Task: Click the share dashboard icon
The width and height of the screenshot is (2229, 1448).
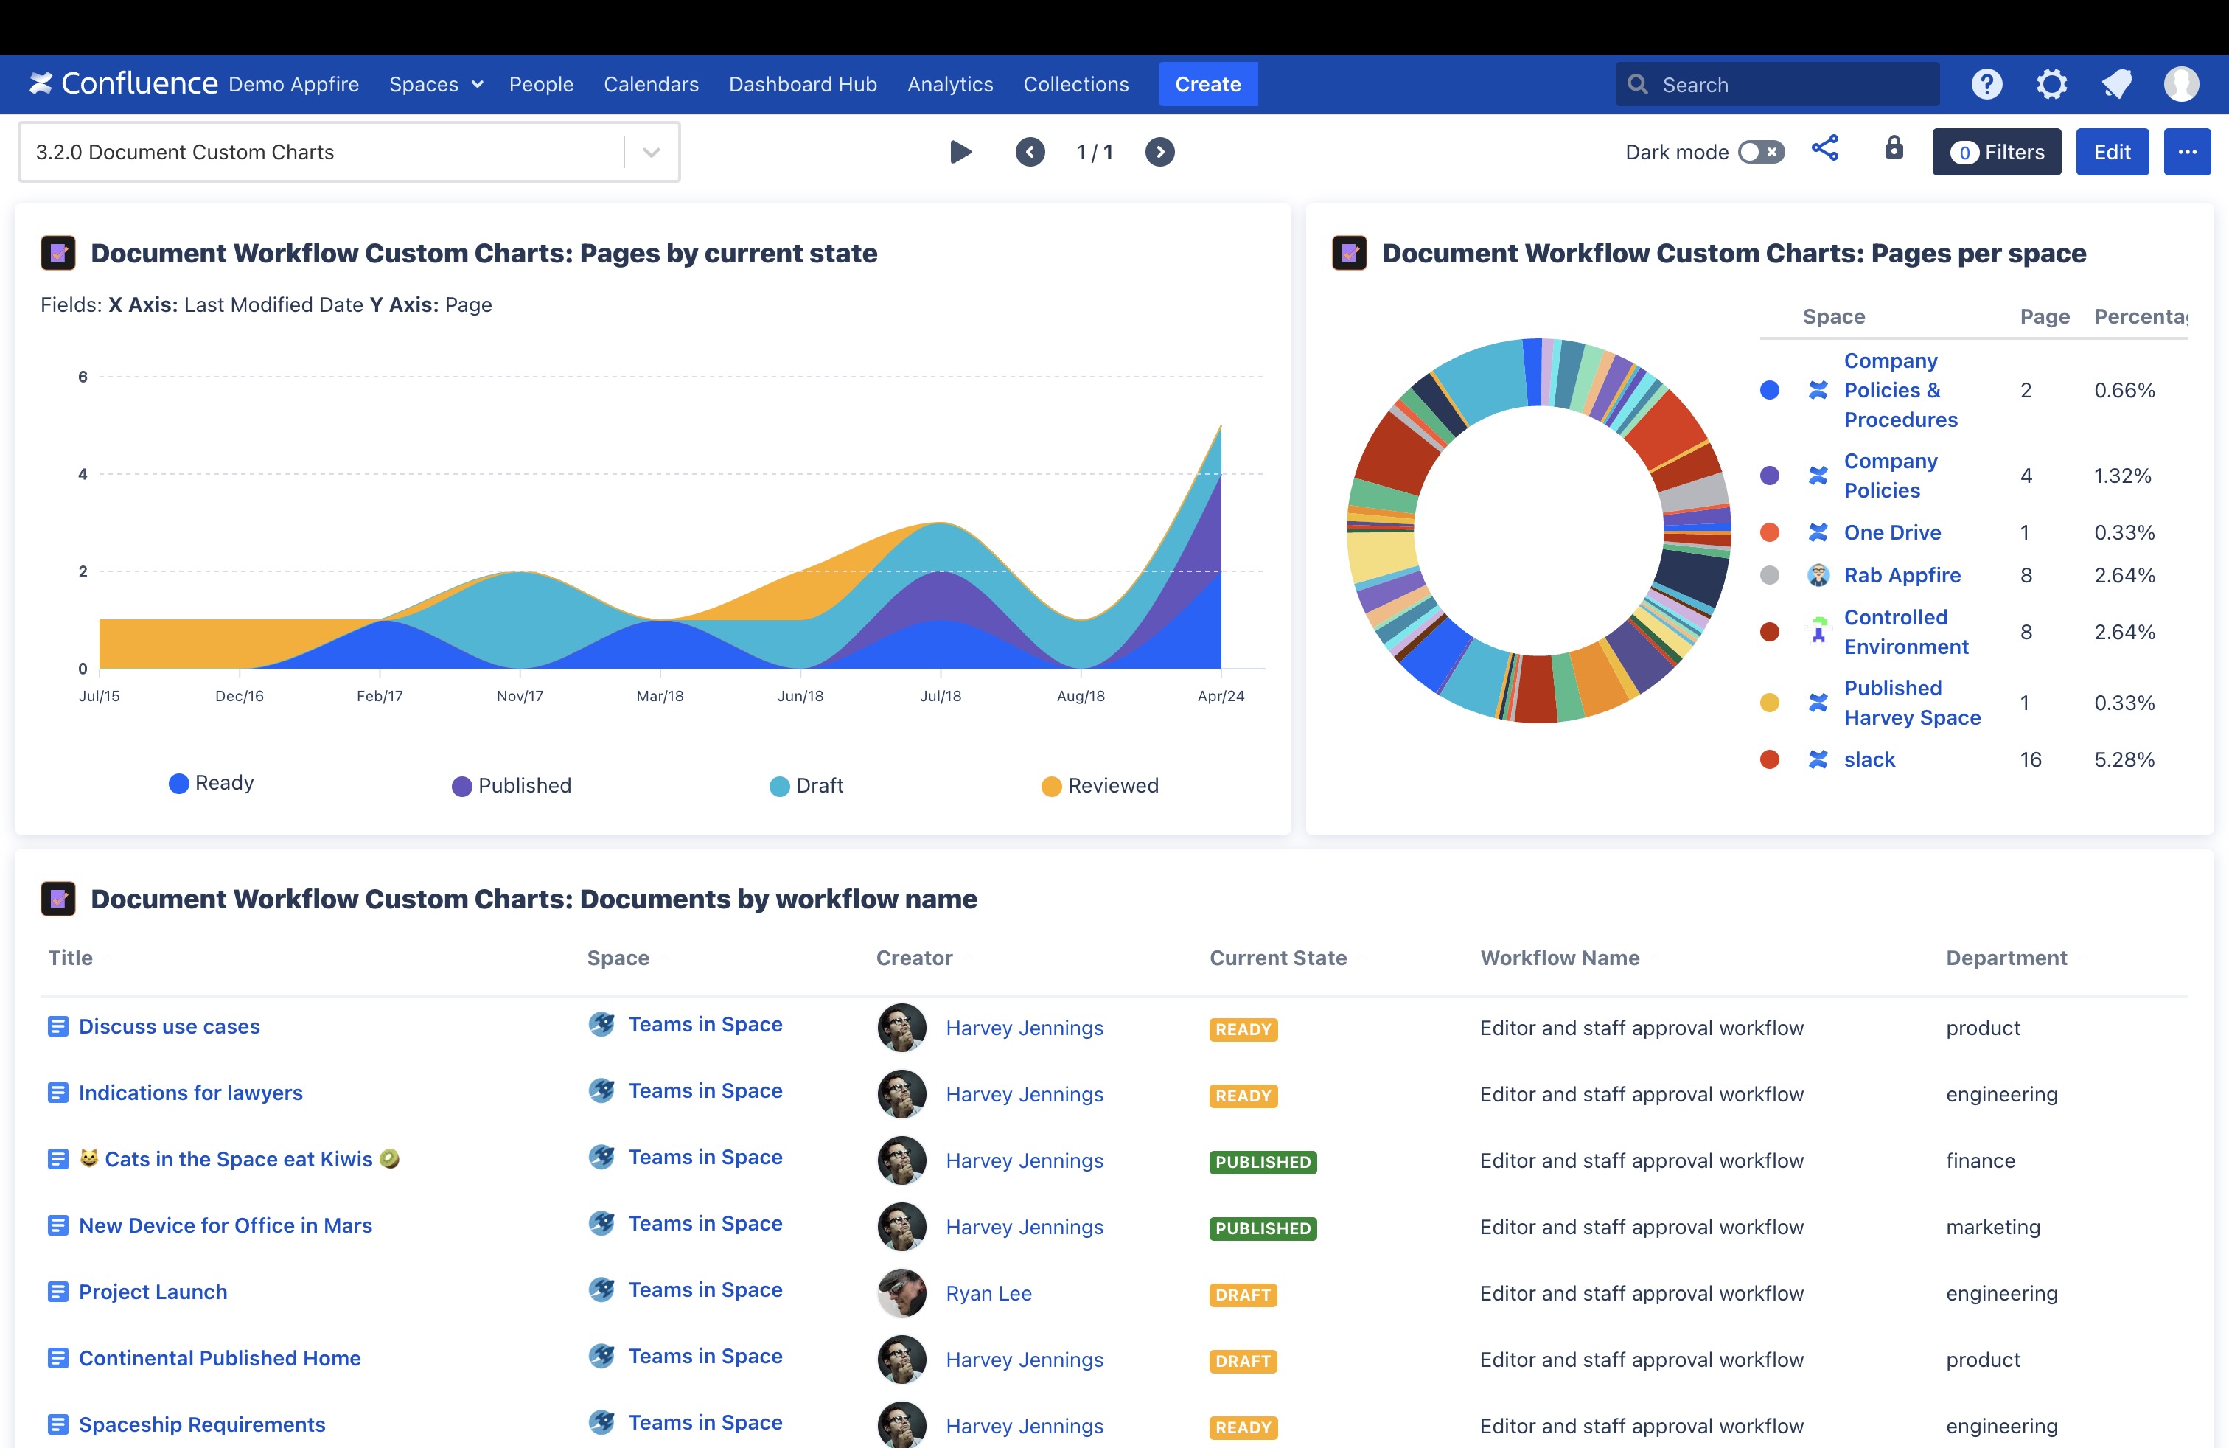Action: coord(1824,149)
